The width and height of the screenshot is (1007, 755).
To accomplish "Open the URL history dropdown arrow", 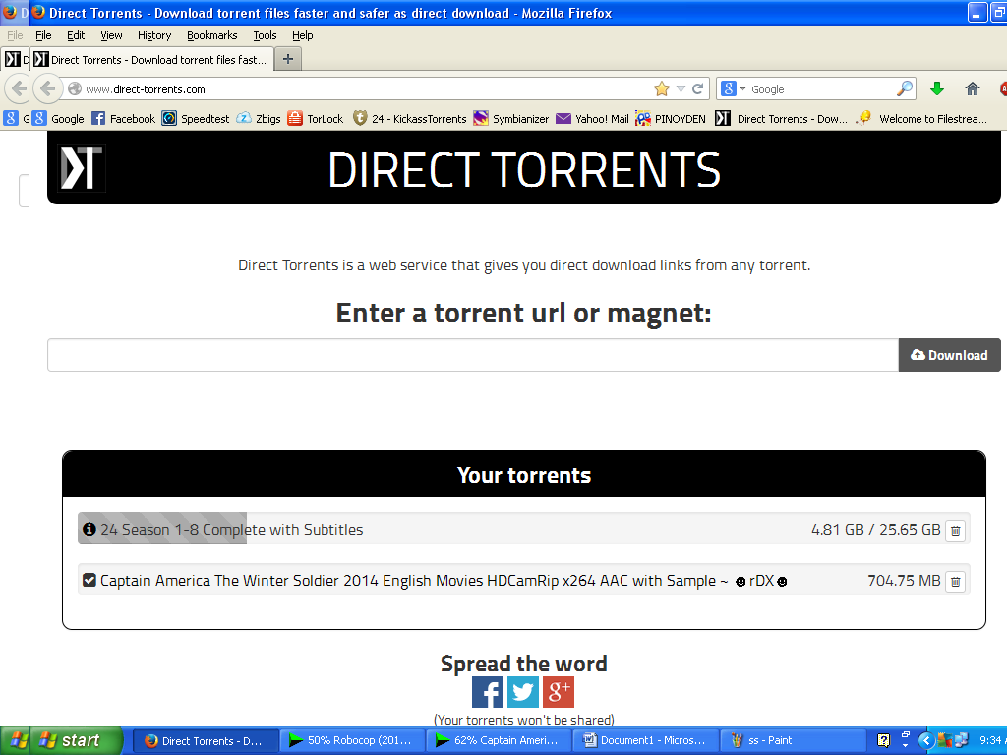I will (681, 89).
